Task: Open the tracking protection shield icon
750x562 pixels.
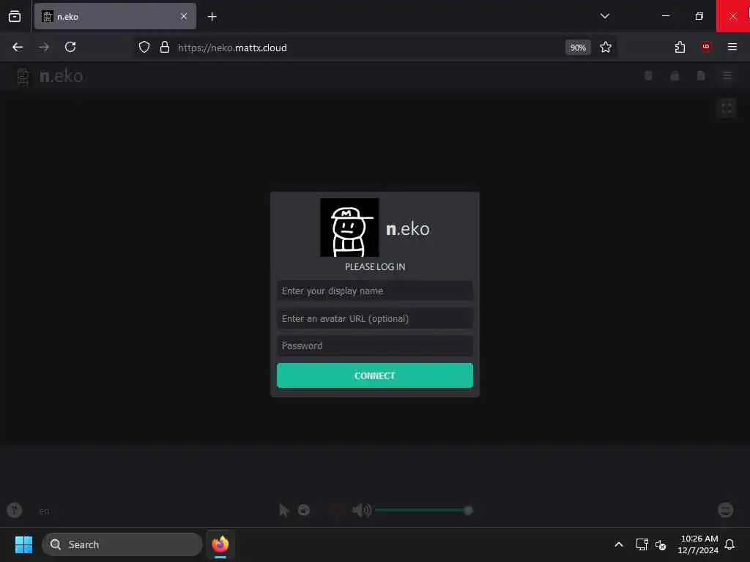Action: (x=144, y=48)
